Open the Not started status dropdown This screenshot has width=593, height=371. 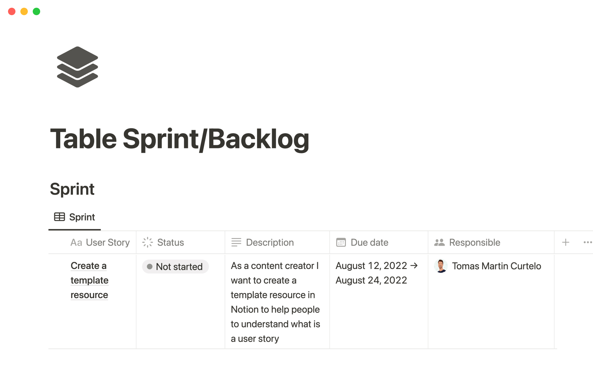pos(175,267)
